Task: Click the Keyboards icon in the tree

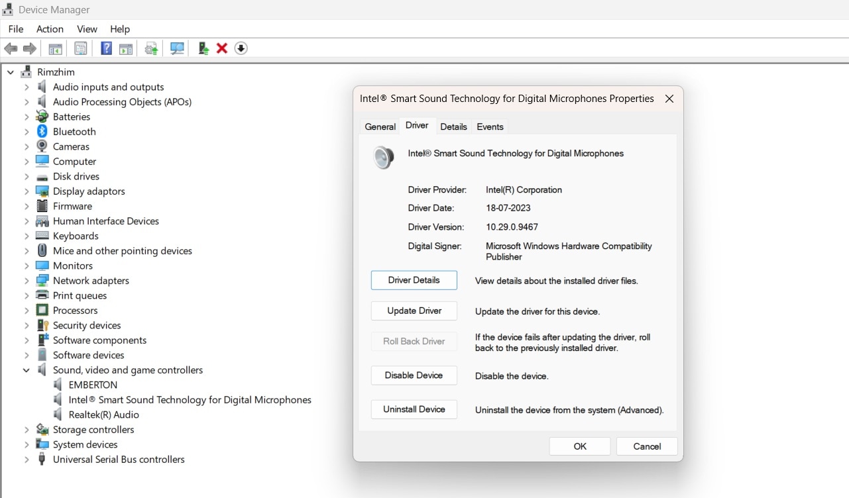Action: (42, 236)
